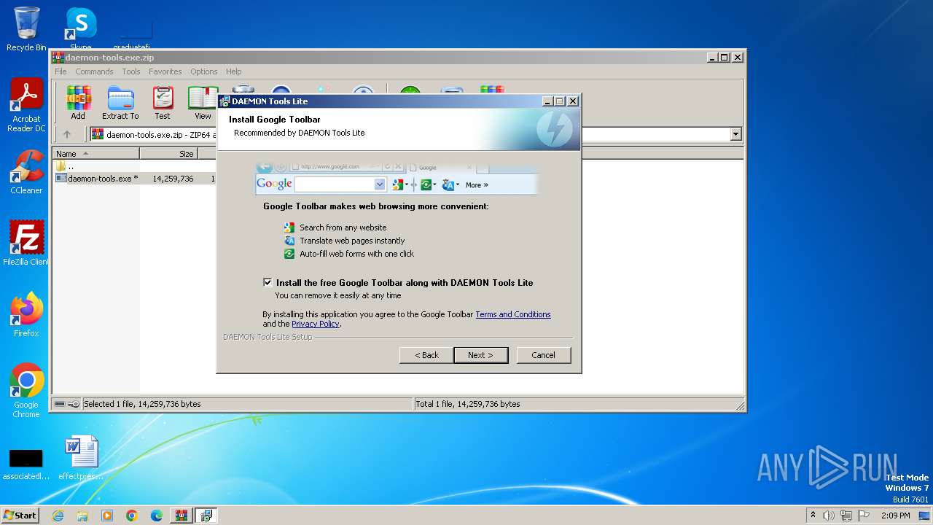The width and height of the screenshot is (933, 525).
Task: Close the DAEMON Tools Lite setup window
Action: coord(572,101)
